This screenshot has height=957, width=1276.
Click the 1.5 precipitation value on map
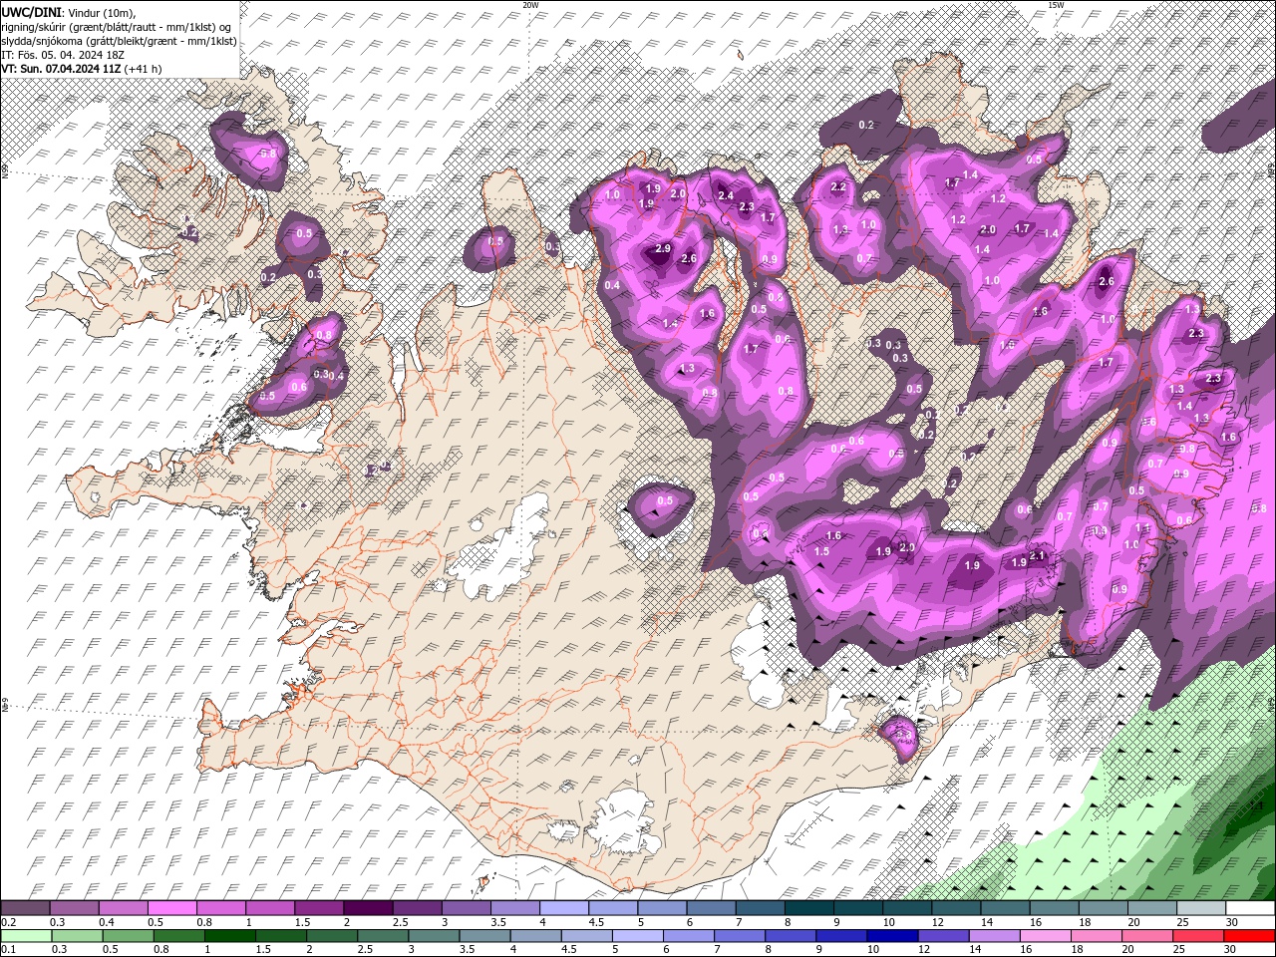tap(822, 551)
